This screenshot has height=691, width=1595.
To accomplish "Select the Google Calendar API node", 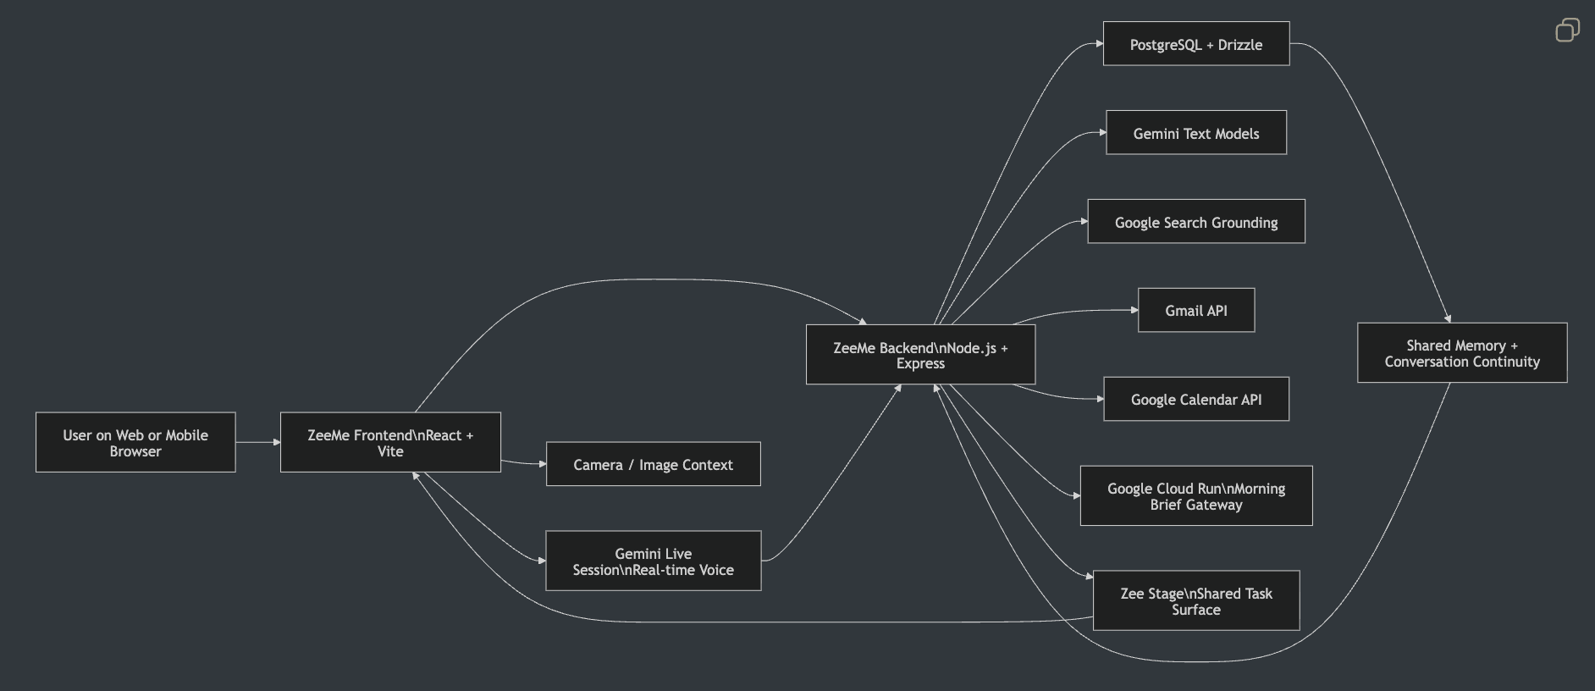I will pos(1196,399).
